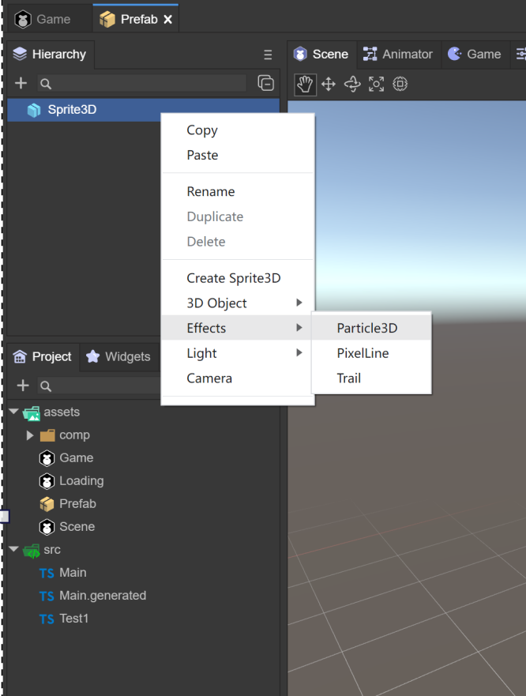Select the Main.generated TypeScript file
526x696 pixels.
[102, 596]
